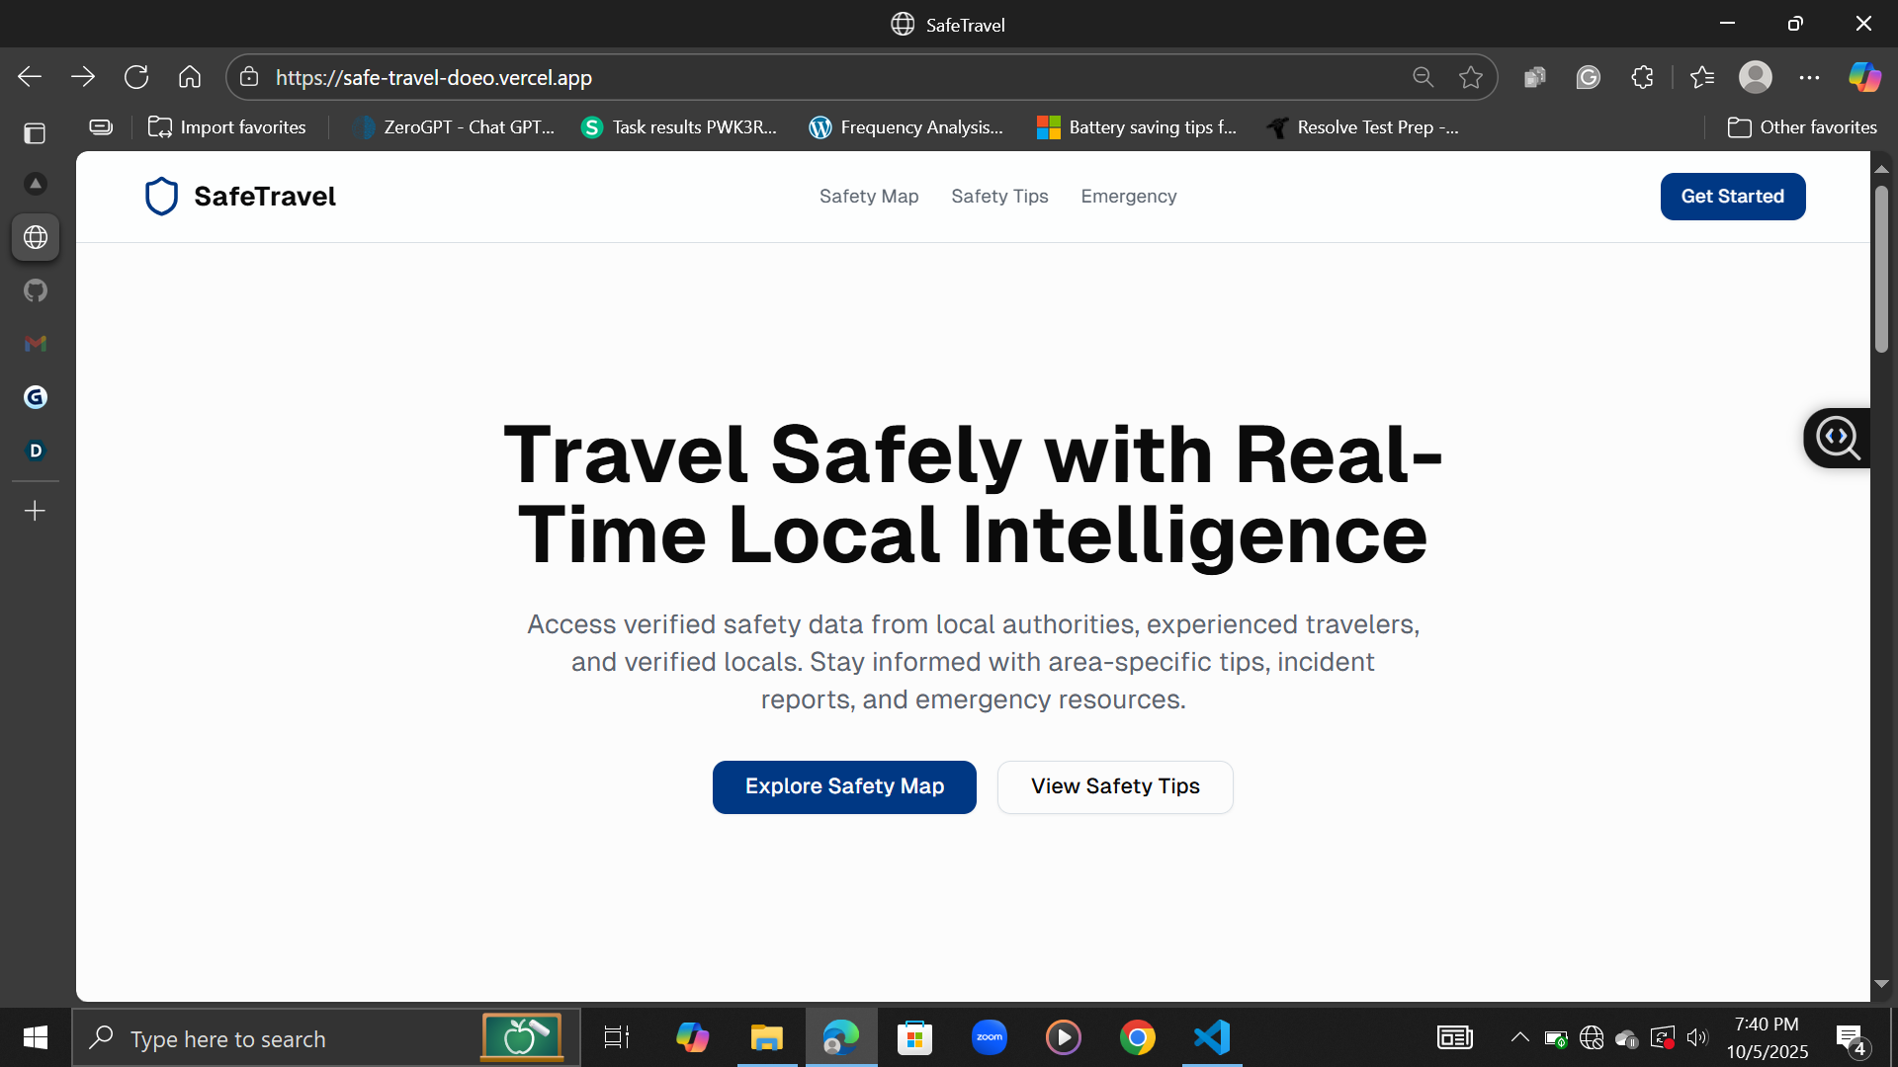Refresh the current page
The height and width of the screenshot is (1067, 1898).
pos(136,77)
